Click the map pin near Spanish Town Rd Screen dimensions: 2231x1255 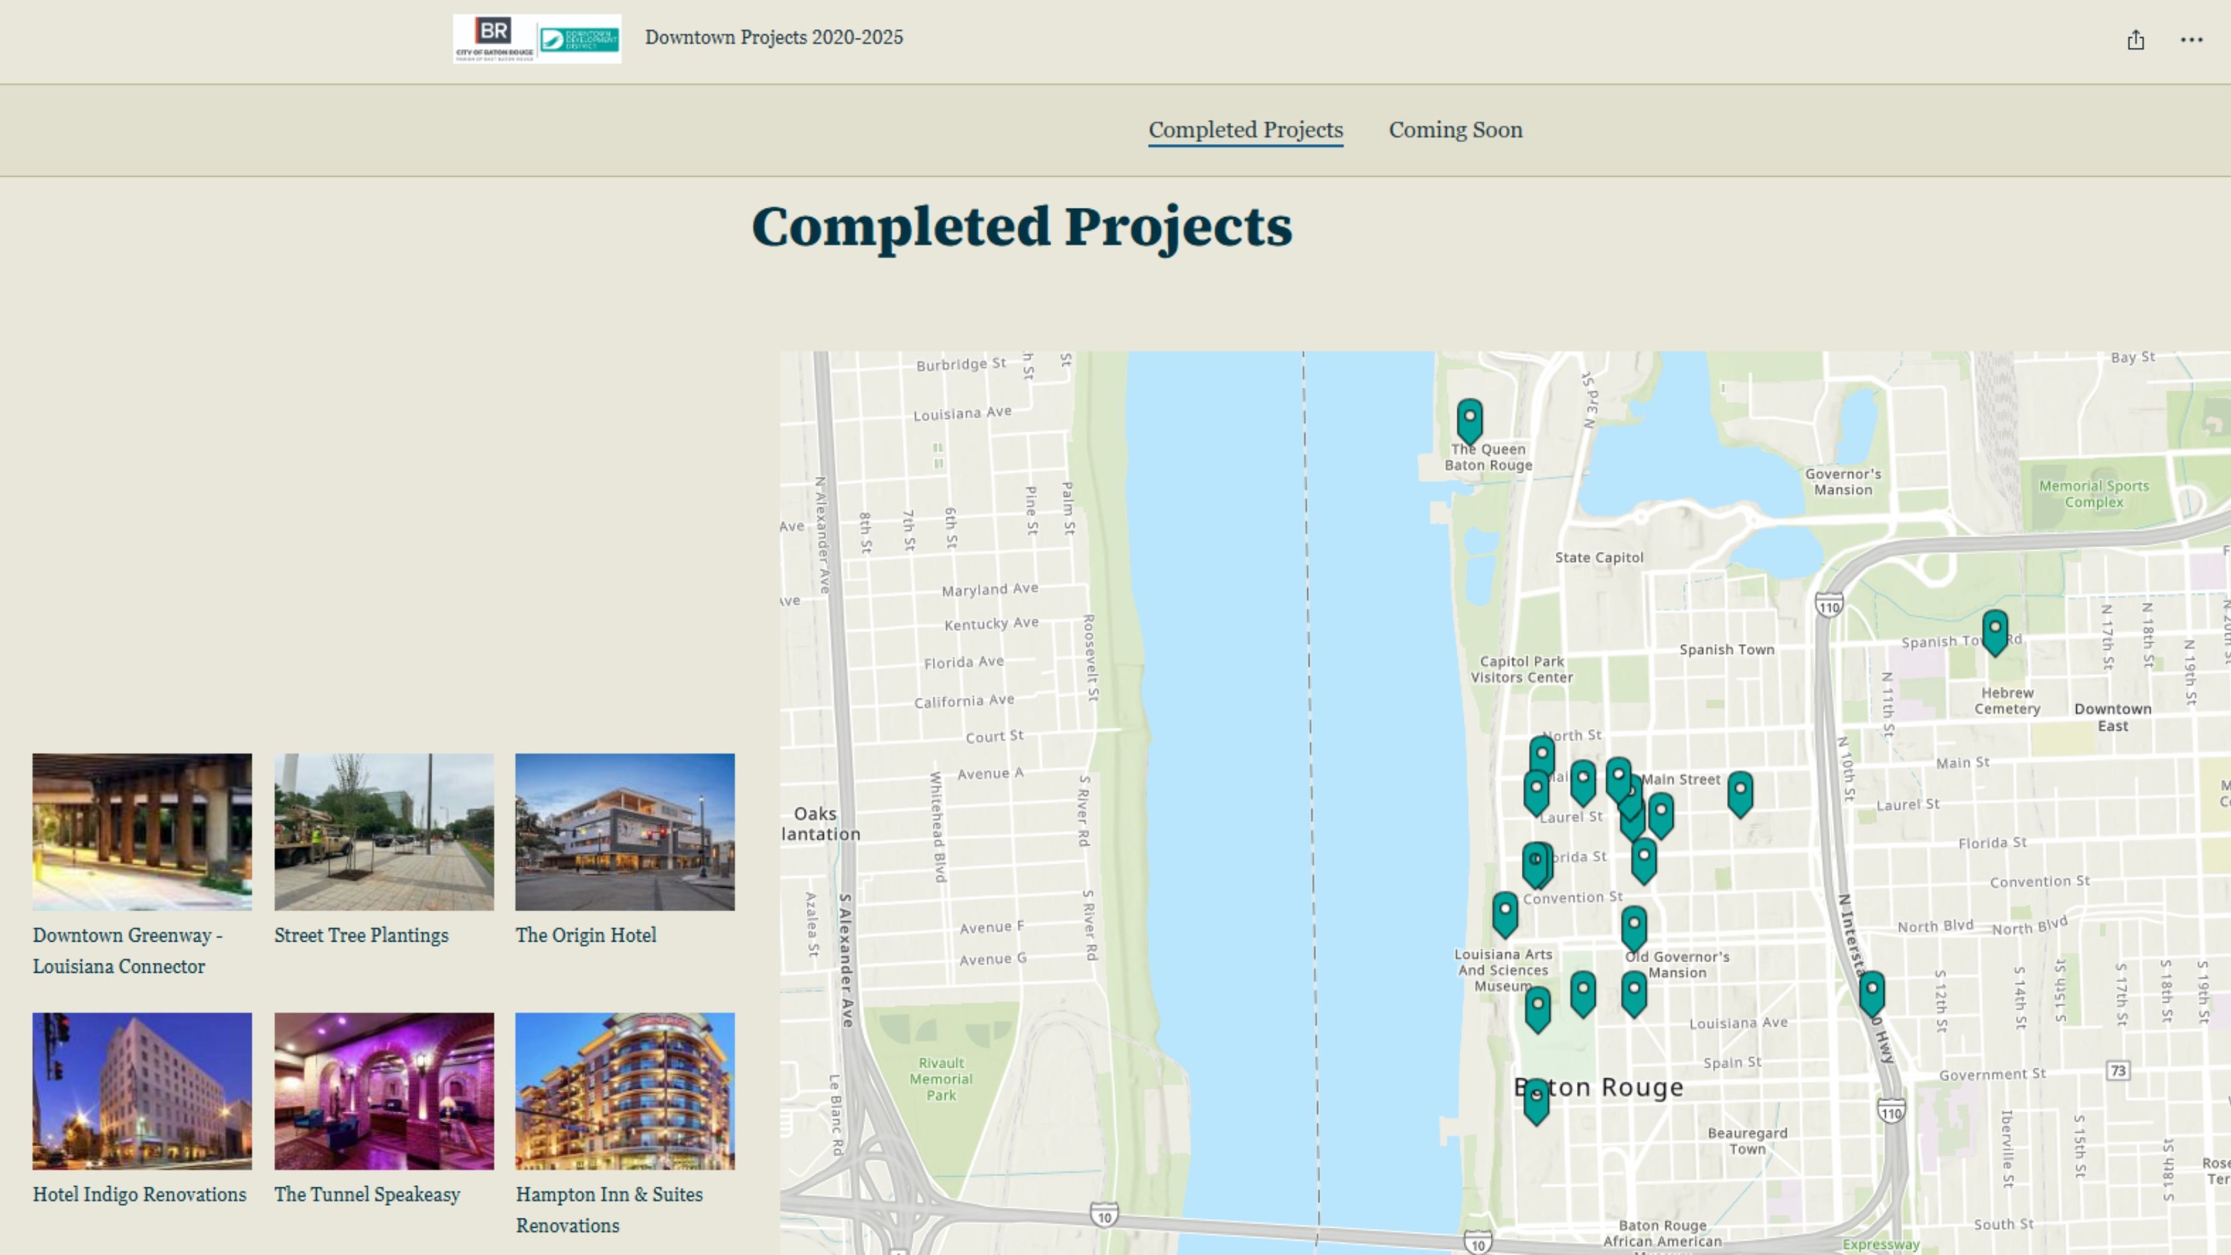pyautogui.click(x=1995, y=629)
